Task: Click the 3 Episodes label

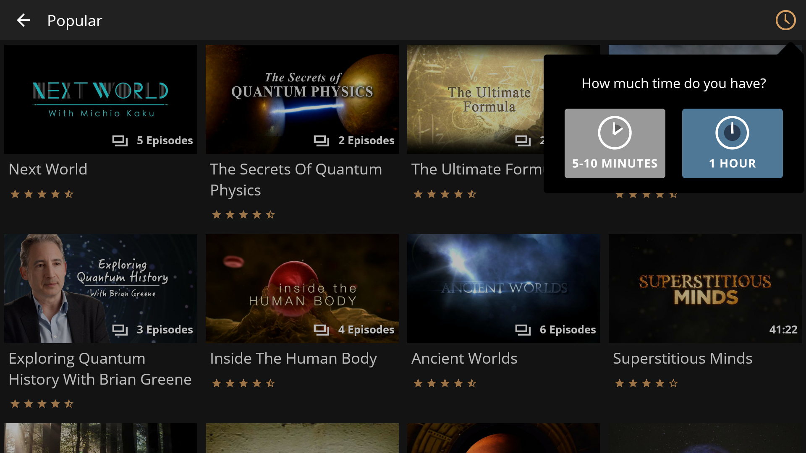Action: click(x=165, y=330)
